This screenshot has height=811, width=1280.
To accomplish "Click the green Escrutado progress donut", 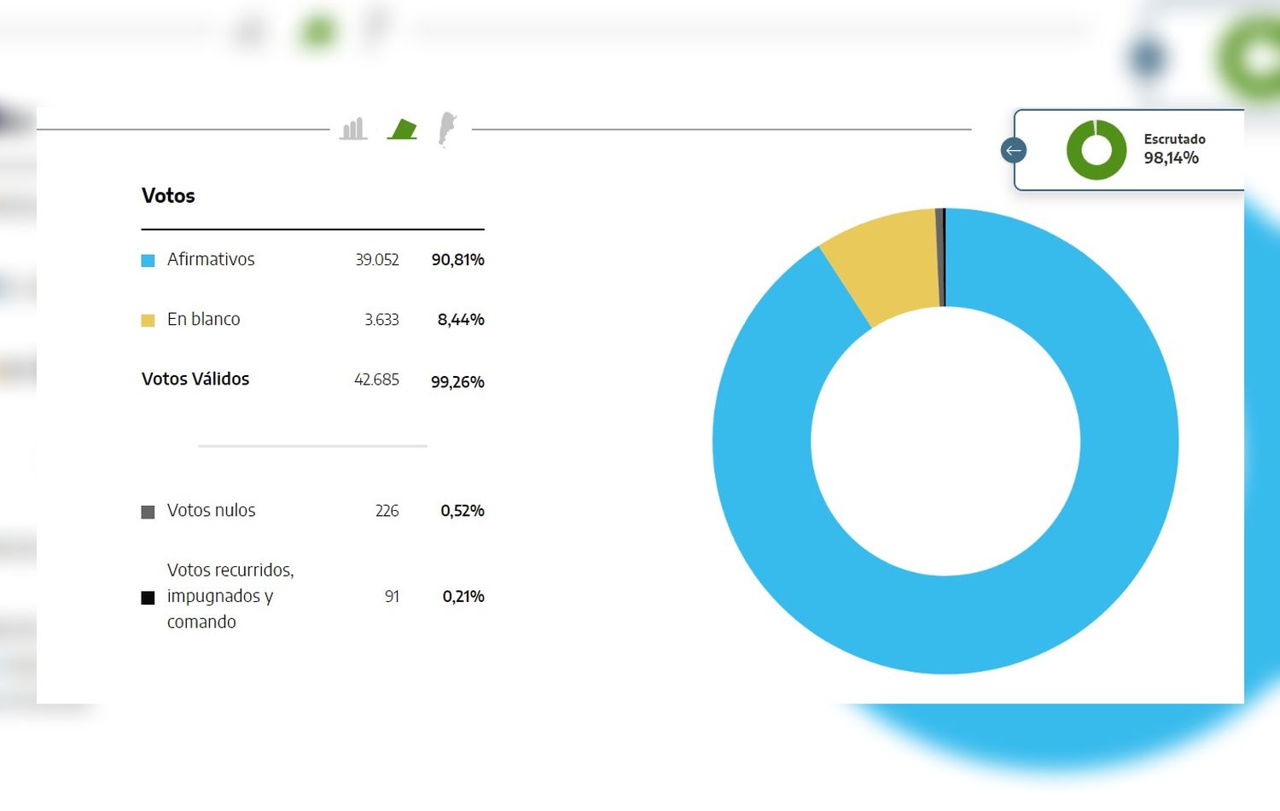I will tap(1097, 150).
